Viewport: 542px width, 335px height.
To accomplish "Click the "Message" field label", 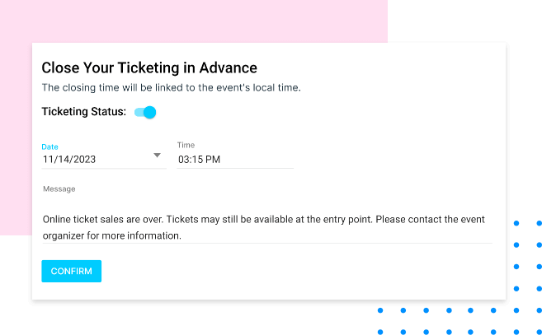I will click(59, 188).
